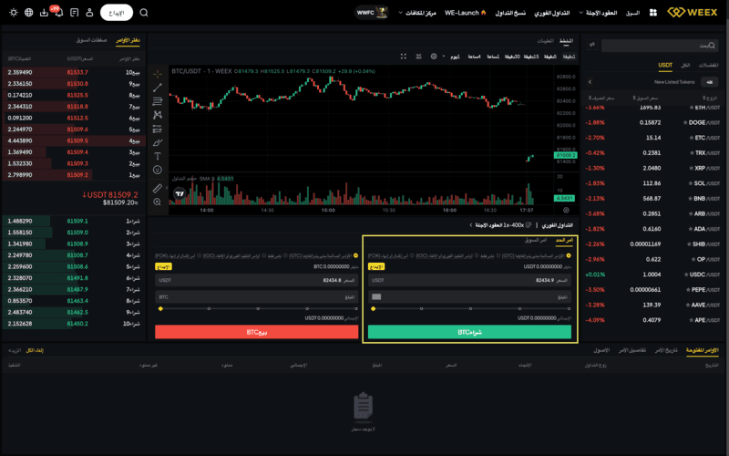Open the emoji icons chart tool
The width and height of the screenshot is (729, 456).
[x=158, y=170]
